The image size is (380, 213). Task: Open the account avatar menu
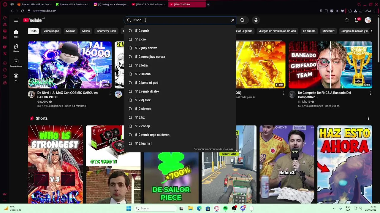(x=368, y=20)
